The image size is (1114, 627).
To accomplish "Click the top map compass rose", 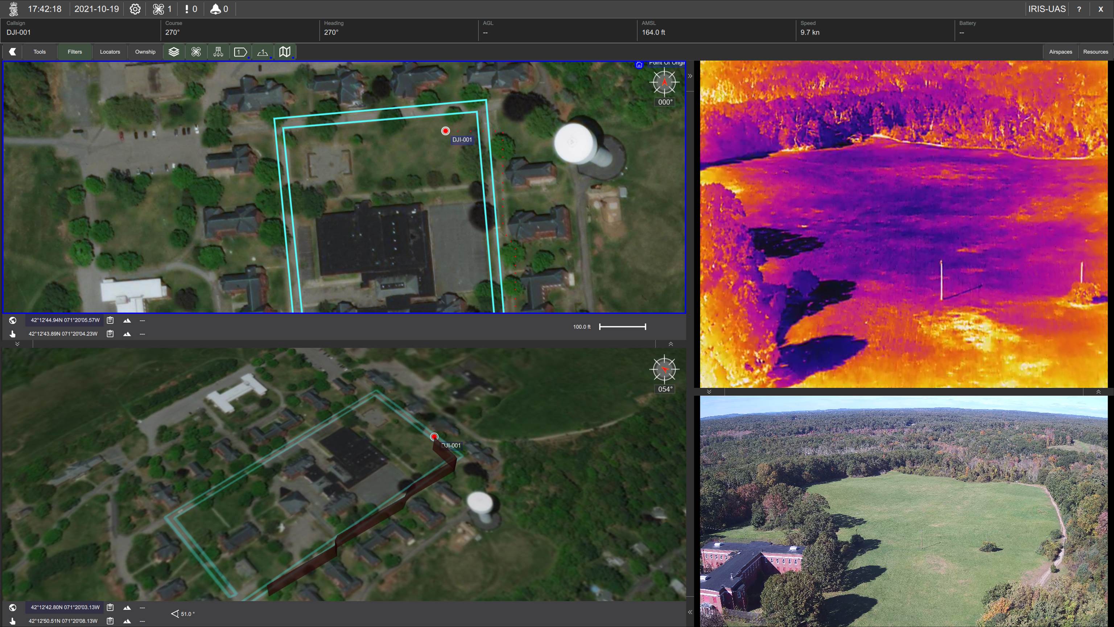I will [x=664, y=82].
